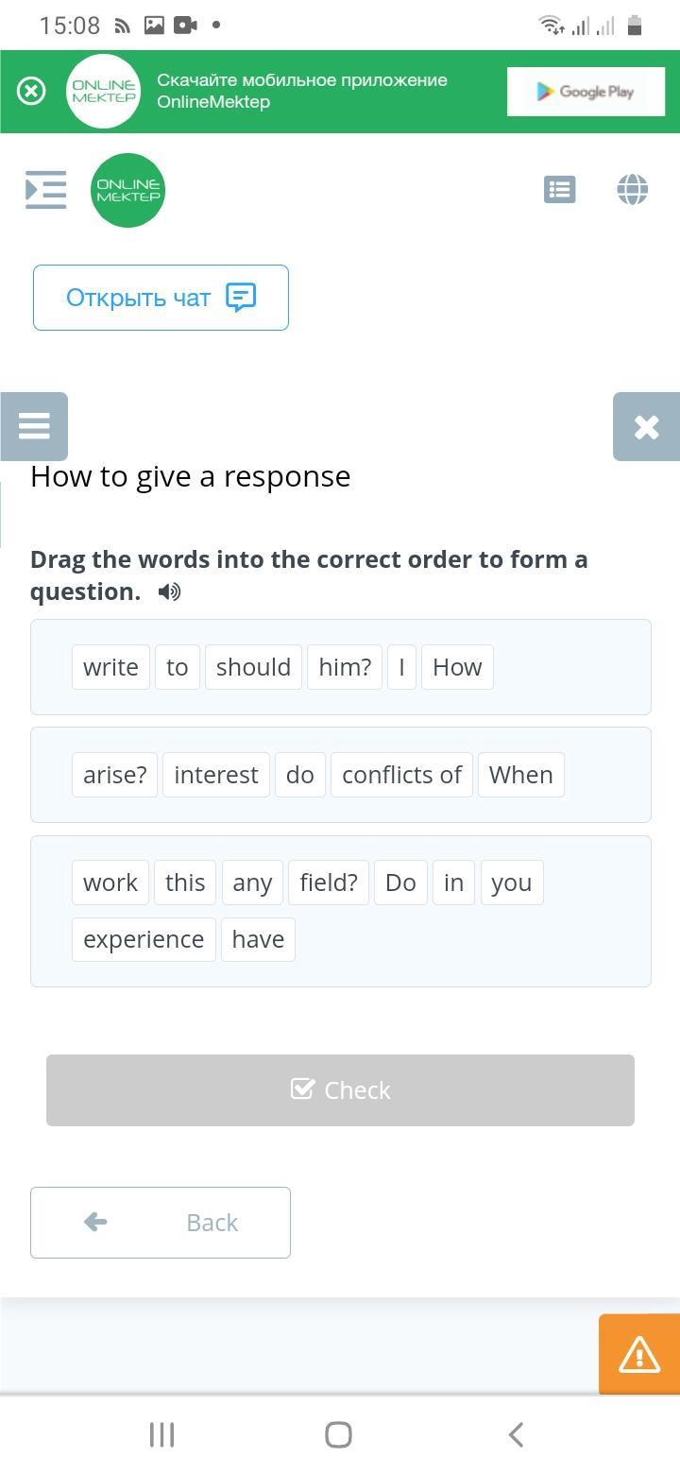Open Google Play store badge
Viewport: 680px width, 1474px height.
coord(586,92)
